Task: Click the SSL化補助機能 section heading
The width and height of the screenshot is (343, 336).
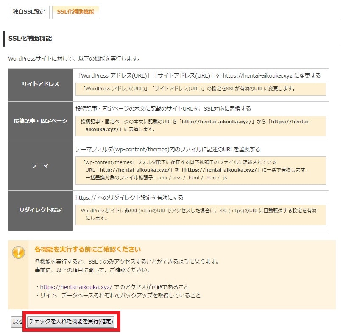Action: pyautogui.click(x=30, y=39)
